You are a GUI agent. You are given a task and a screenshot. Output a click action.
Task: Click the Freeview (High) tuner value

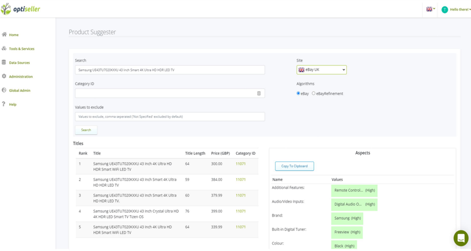pyautogui.click(x=347, y=232)
